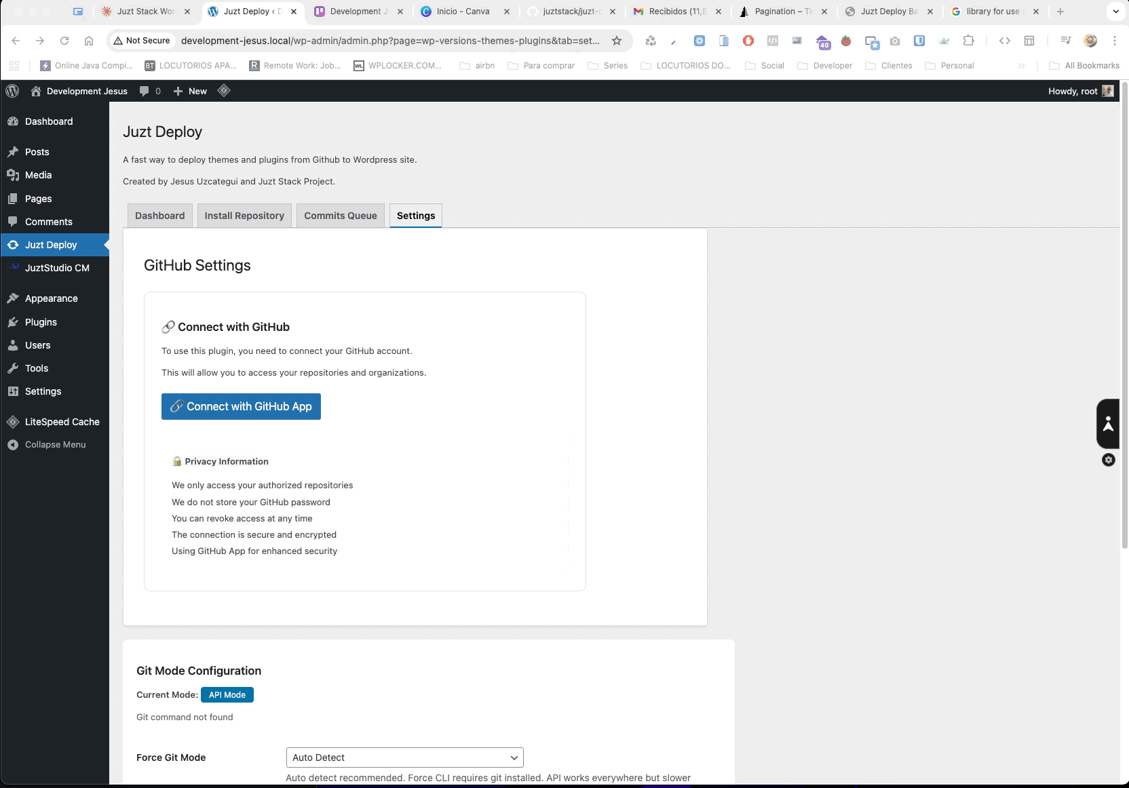Open the Bitwarden shield extension

[919, 41]
